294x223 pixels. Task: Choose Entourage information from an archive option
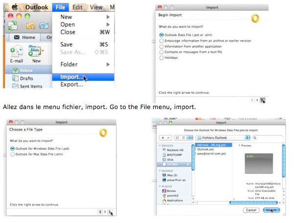162,41
